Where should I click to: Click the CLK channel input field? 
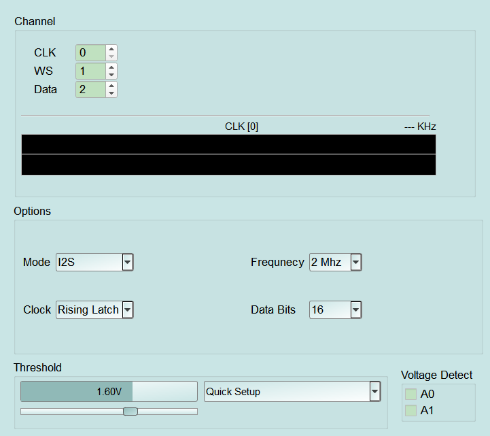pos(90,52)
